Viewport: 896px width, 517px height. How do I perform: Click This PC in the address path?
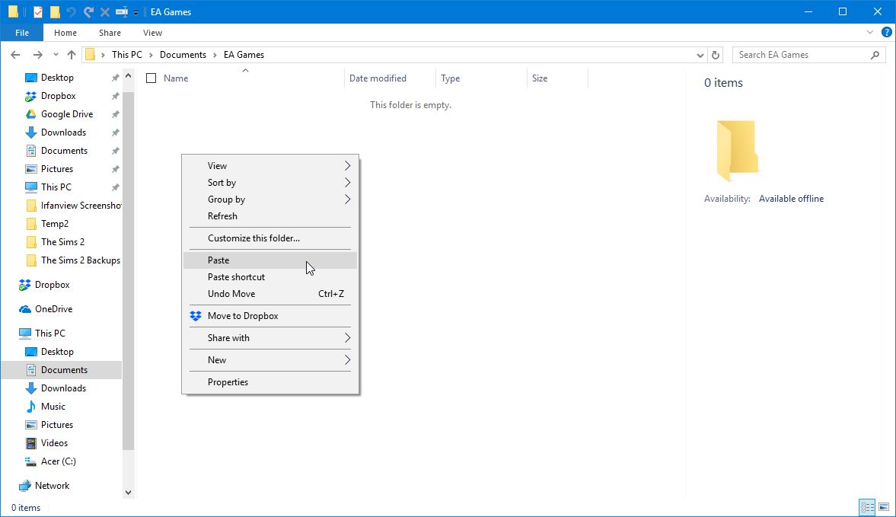coord(127,55)
